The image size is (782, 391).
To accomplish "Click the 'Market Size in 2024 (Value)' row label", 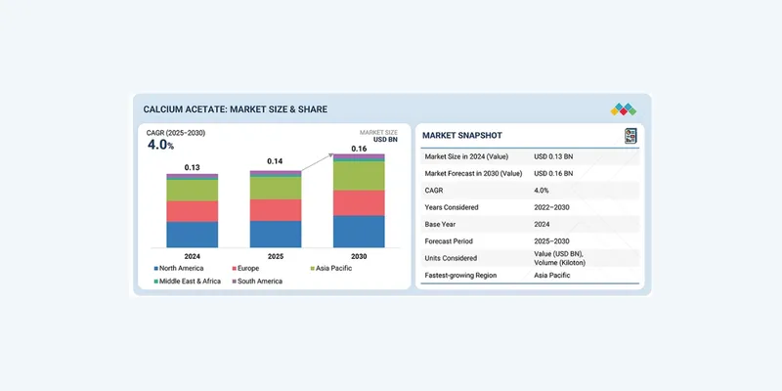I will click(466, 156).
